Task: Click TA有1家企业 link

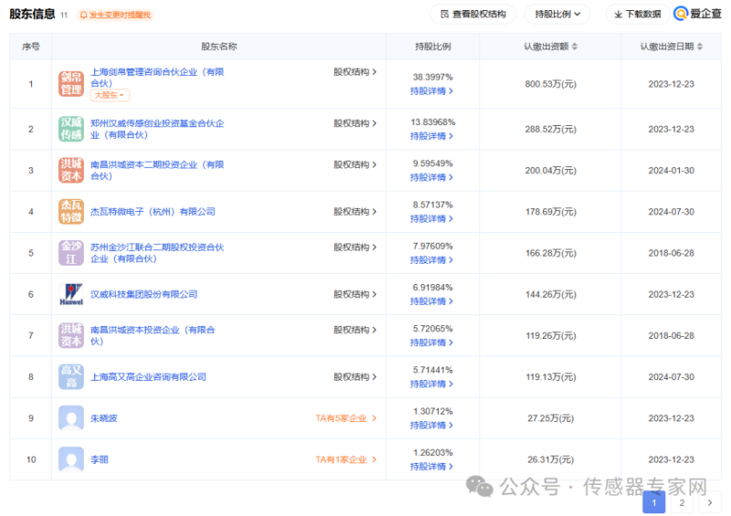Action: (x=346, y=459)
